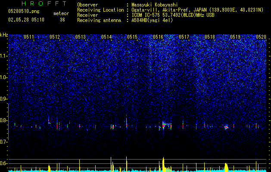Click the 0.9 frequency axis label
The image size is (271, 172).
(4, 99)
